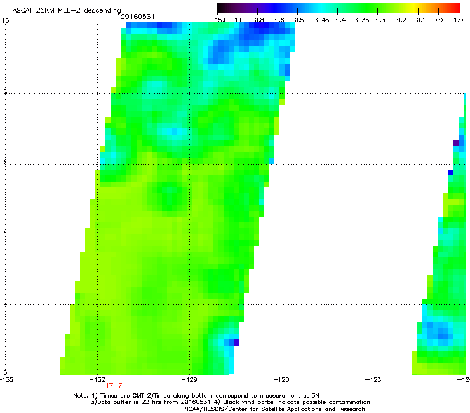Select the '-0.45' color scale label
The height and width of the screenshot is (413, 470).
click(x=321, y=20)
